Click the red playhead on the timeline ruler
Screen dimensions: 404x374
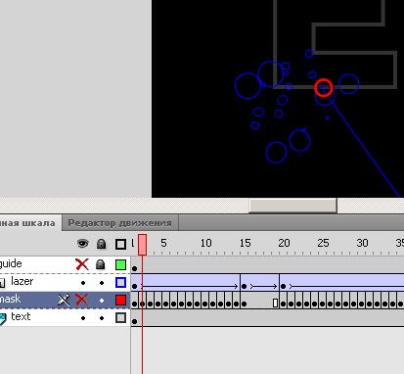[x=142, y=245]
